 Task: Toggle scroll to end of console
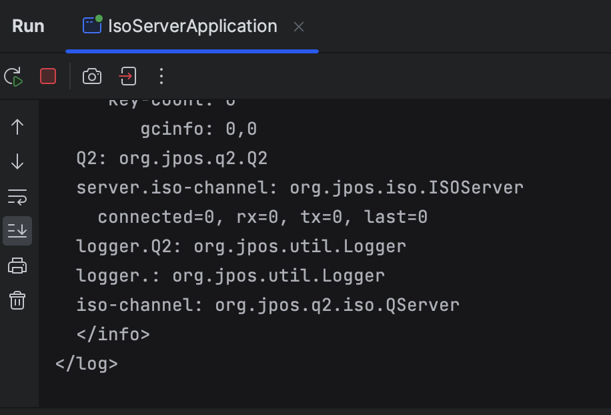pos(17,231)
